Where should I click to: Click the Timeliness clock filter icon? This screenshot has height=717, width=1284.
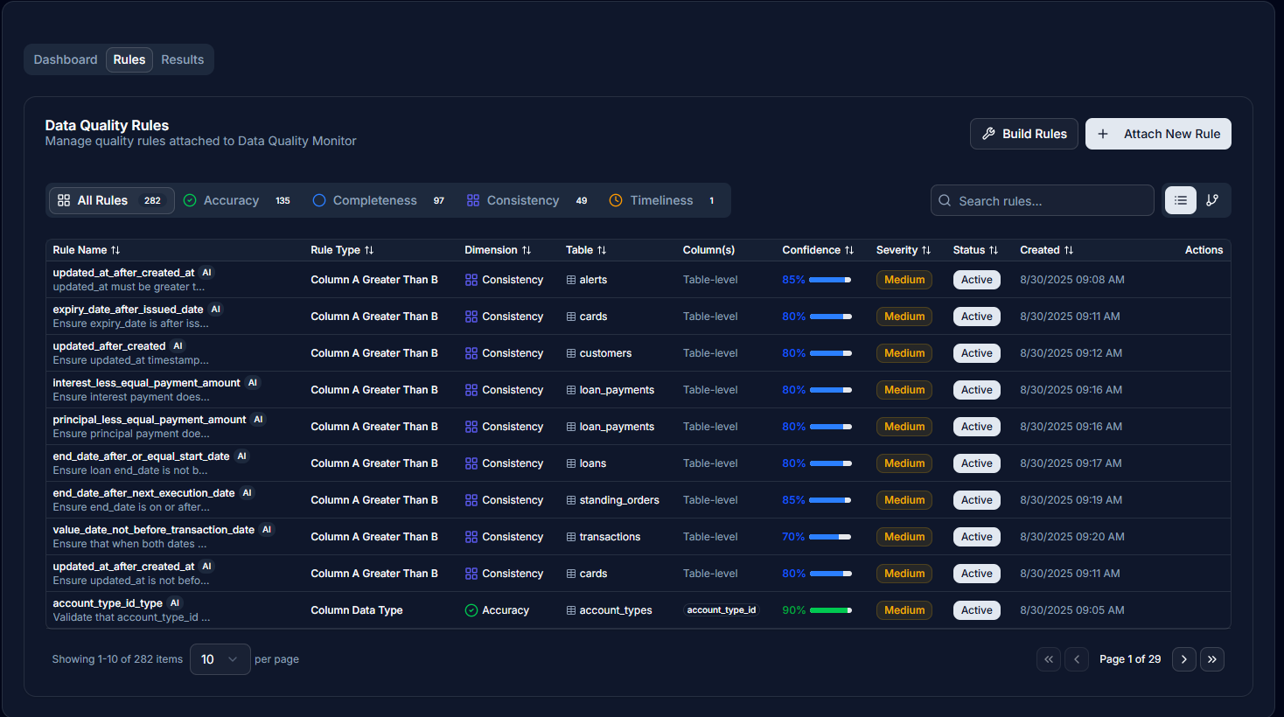616,200
